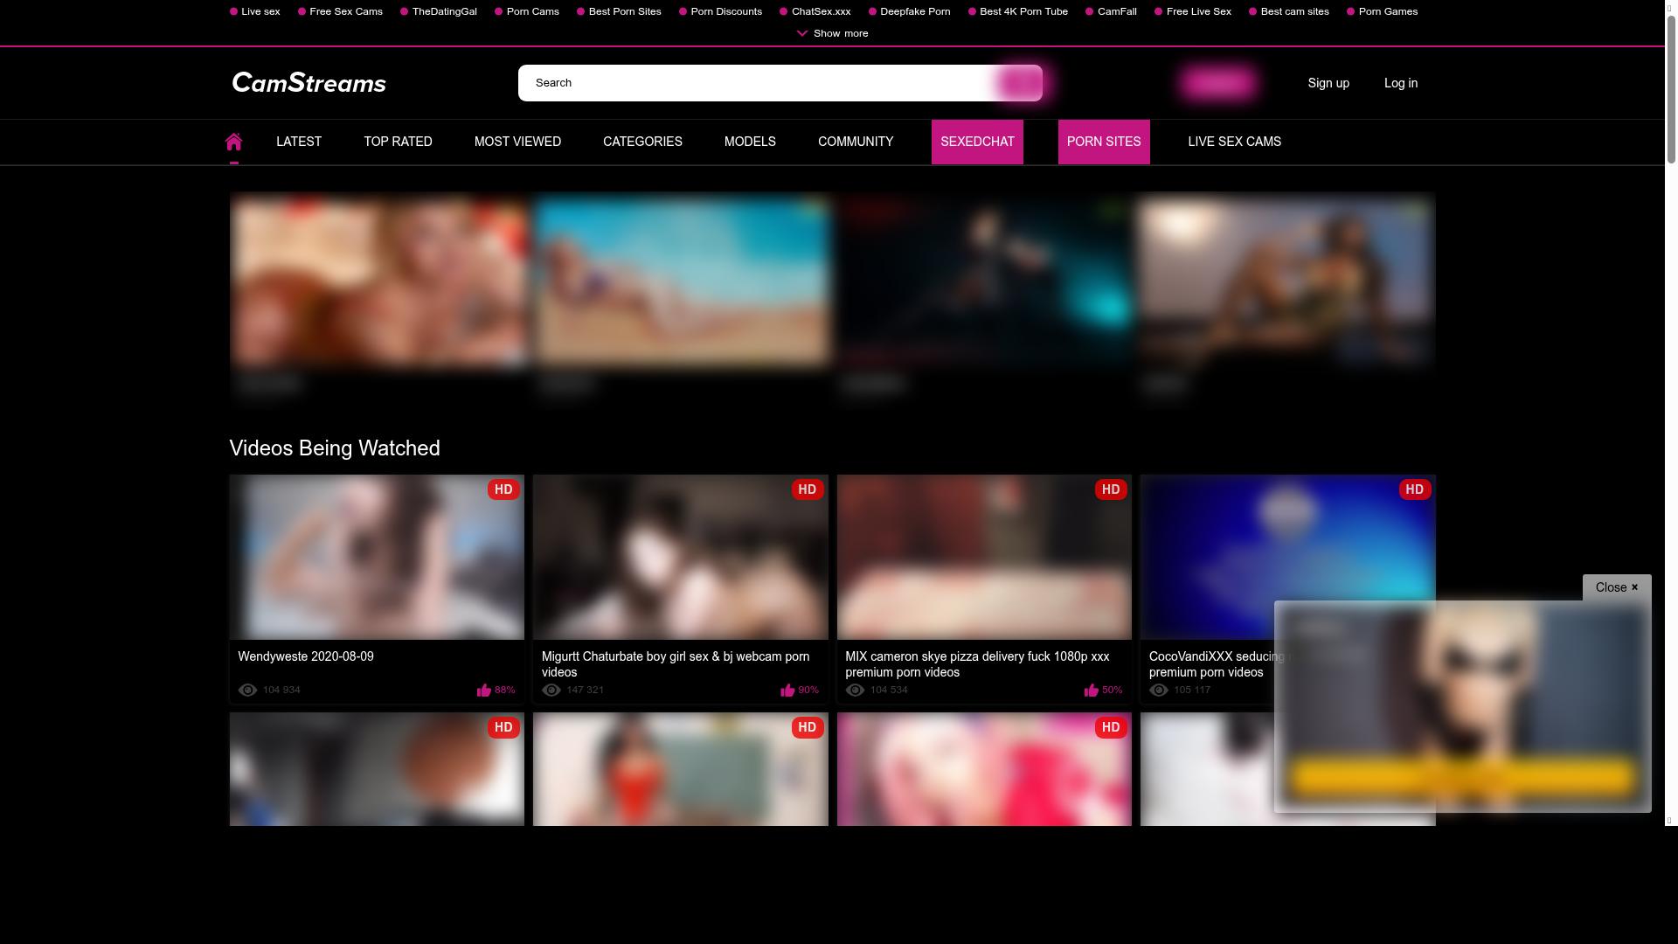Click the HD badge on CocoVandiXXX thumbnail

(1414, 489)
